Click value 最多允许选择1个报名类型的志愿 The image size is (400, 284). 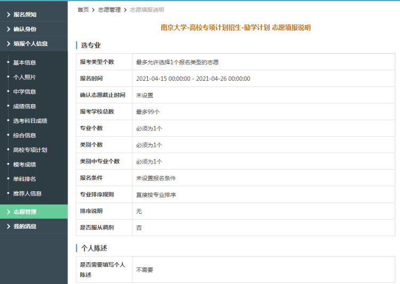(177, 62)
